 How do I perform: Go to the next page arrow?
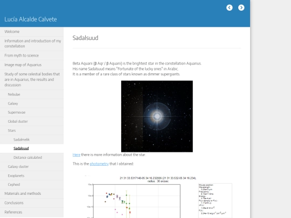coord(241,8)
